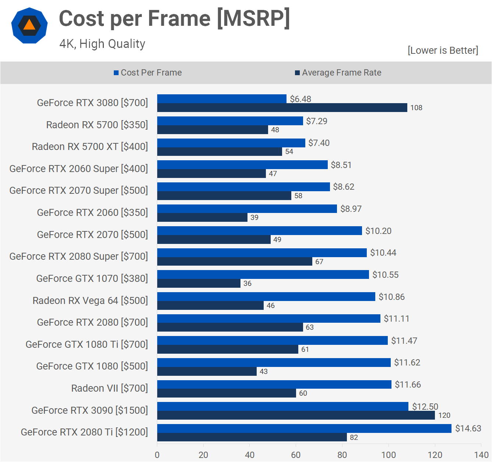The image size is (492, 462).
Task: Click the '4K, High Quality' subtitle
Action: pyautogui.click(x=102, y=44)
